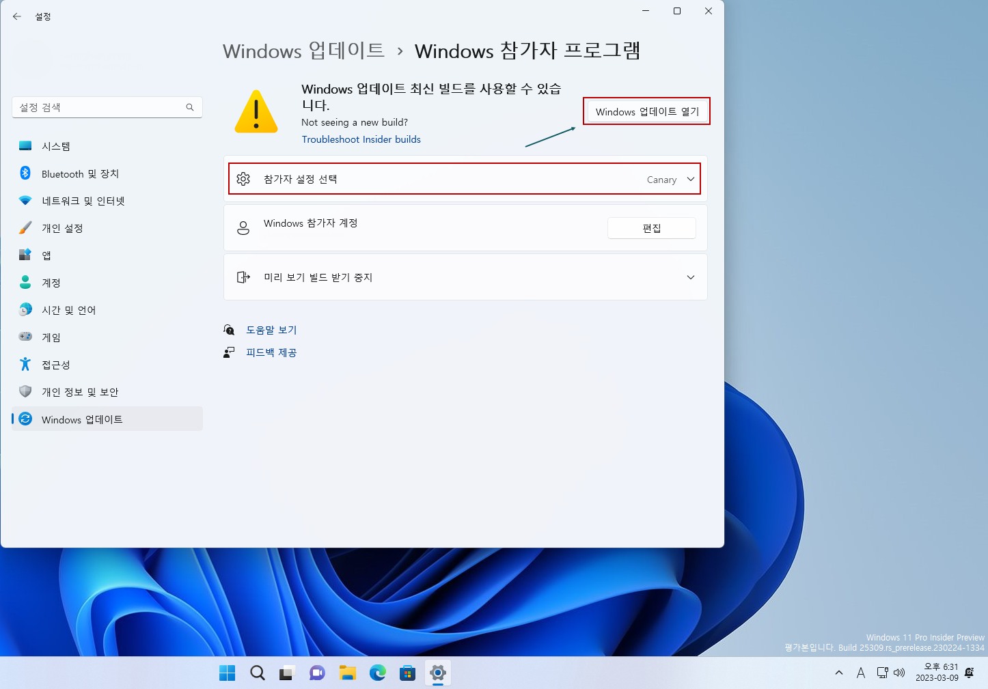The image size is (988, 689).
Task: Click the help icon beside 도움말 보기
Action: (230, 330)
